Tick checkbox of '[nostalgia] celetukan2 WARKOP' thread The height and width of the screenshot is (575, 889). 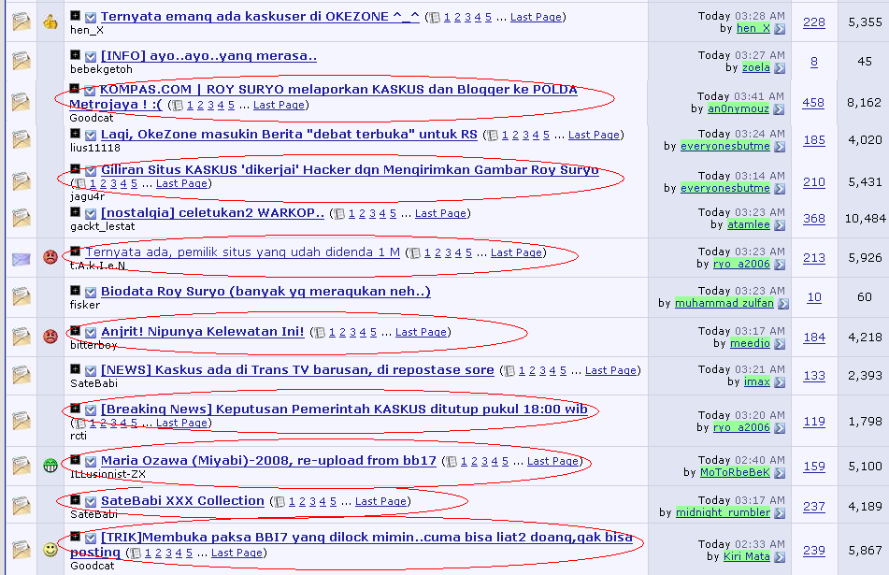91,214
